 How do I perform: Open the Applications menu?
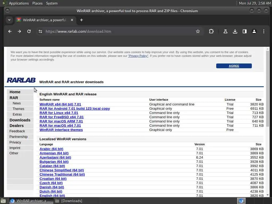19,3
